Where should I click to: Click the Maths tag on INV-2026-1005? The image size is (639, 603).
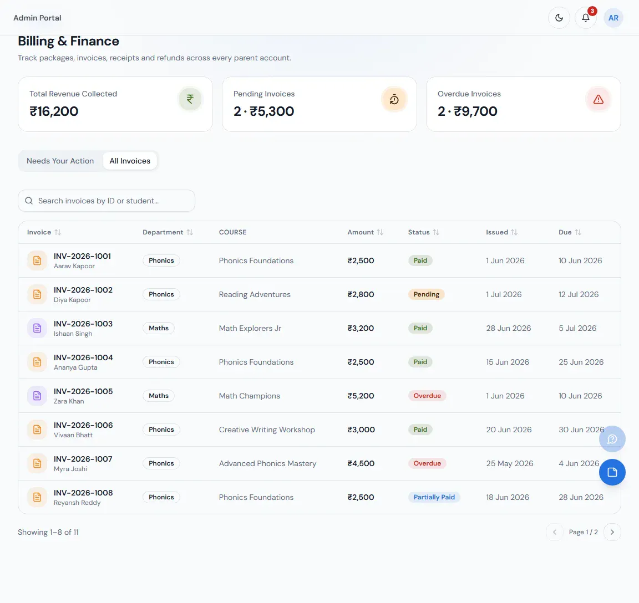click(x=159, y=396)
